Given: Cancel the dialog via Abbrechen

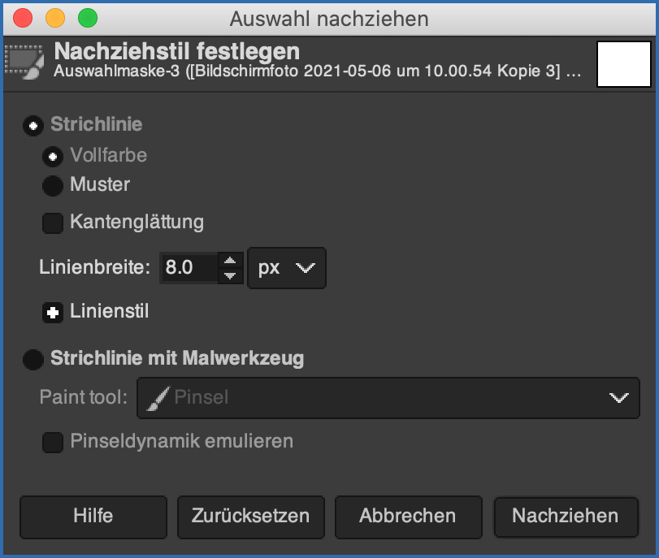Looking at the screenshot, I should (x=408, y=517).
